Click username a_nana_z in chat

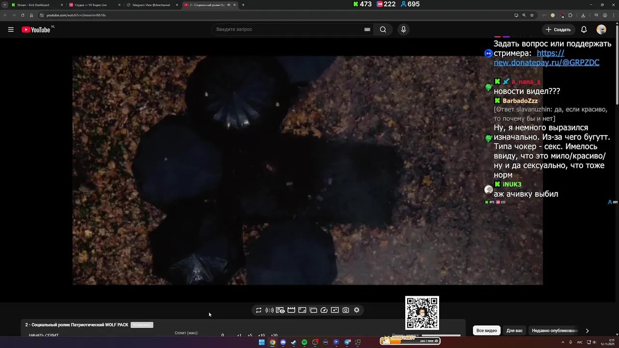pyautogui.click(x=526, y=82)
